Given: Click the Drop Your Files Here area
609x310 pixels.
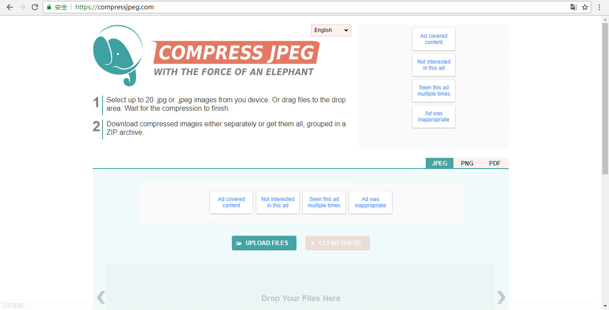Looking at the screenshot, I should (301, 287).
